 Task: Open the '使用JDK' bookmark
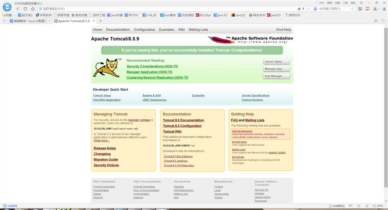293,15
